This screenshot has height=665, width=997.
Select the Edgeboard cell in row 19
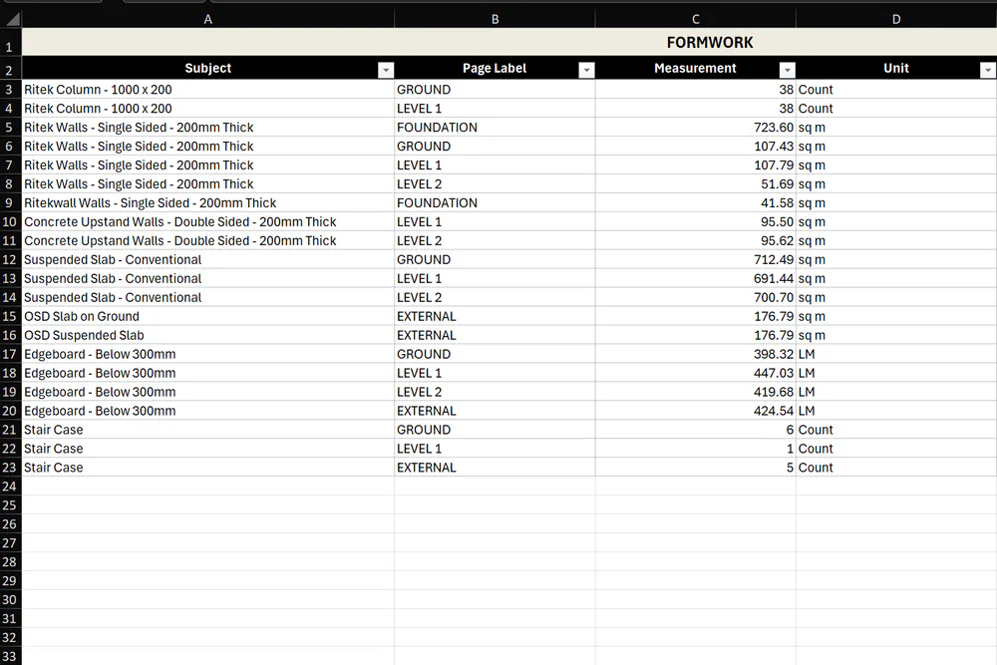(208, 392)
